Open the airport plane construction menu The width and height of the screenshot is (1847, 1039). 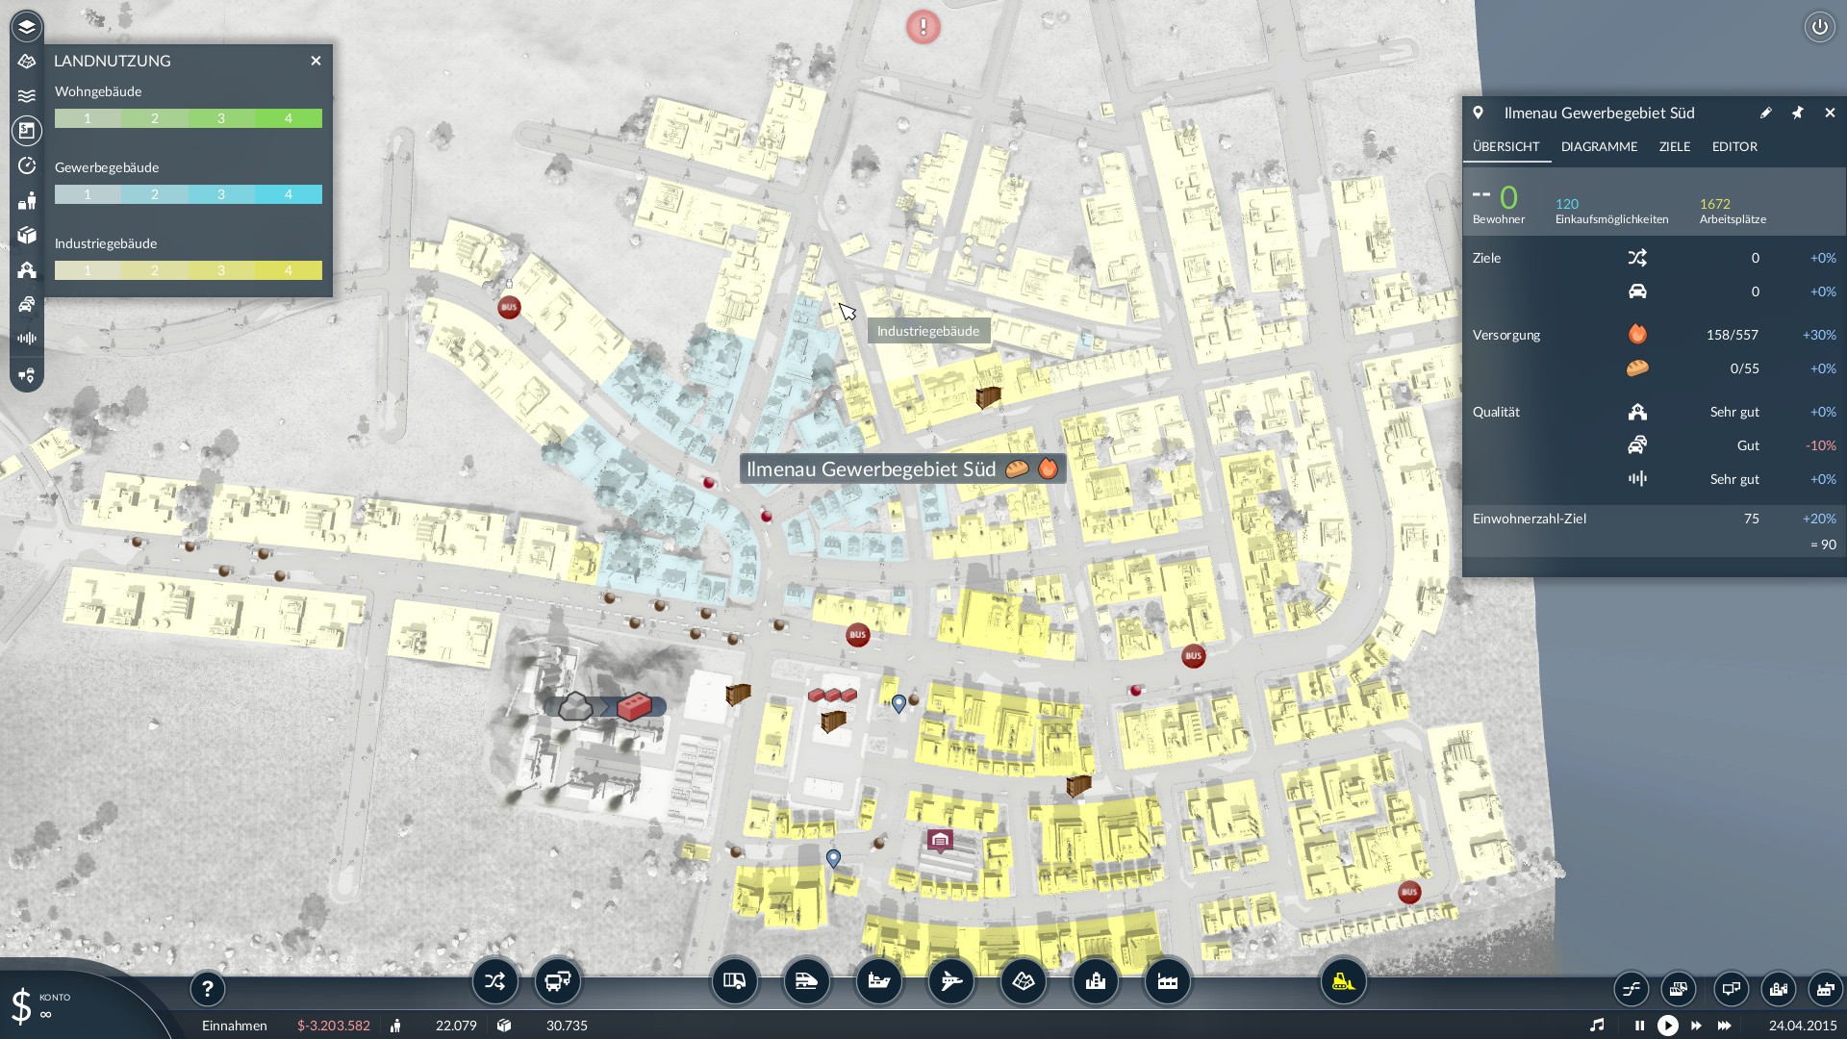pos(950,982)
